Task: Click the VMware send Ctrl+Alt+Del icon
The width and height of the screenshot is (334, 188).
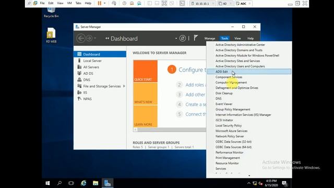Action: [114, 3]
